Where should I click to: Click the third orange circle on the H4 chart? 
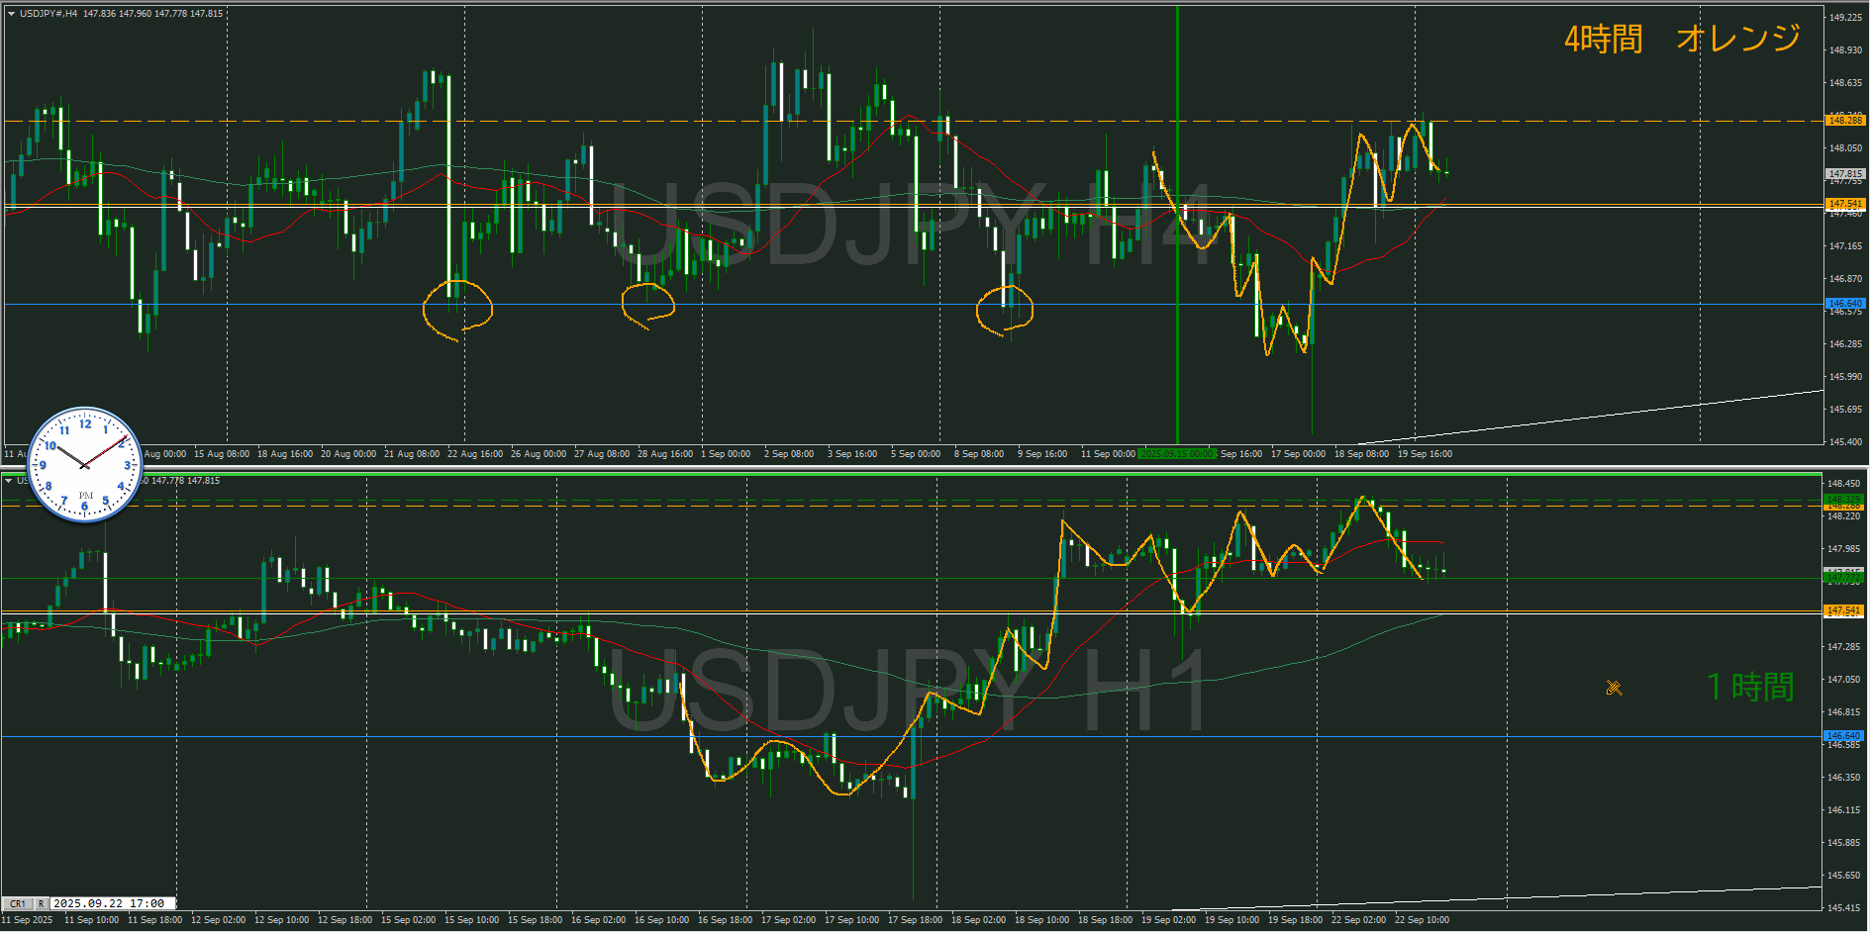[x=1005, y=309]
